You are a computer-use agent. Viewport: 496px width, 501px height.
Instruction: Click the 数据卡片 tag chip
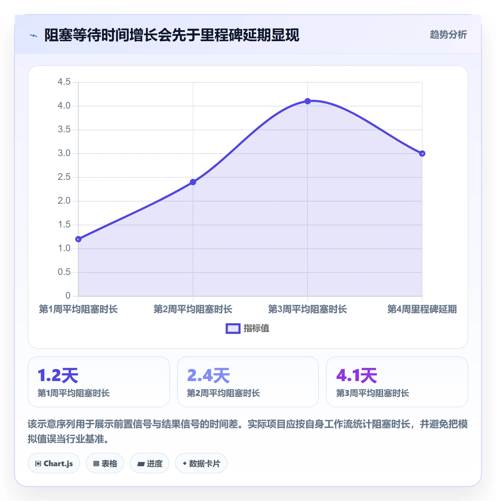201,463
